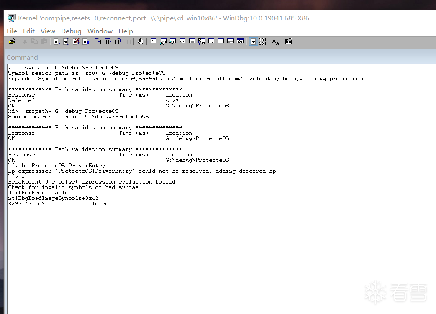The height and width of the screenshot is (314, 436).
Task: Toggle Source Mode Off (101 binary) button
Action: [262, 42]
